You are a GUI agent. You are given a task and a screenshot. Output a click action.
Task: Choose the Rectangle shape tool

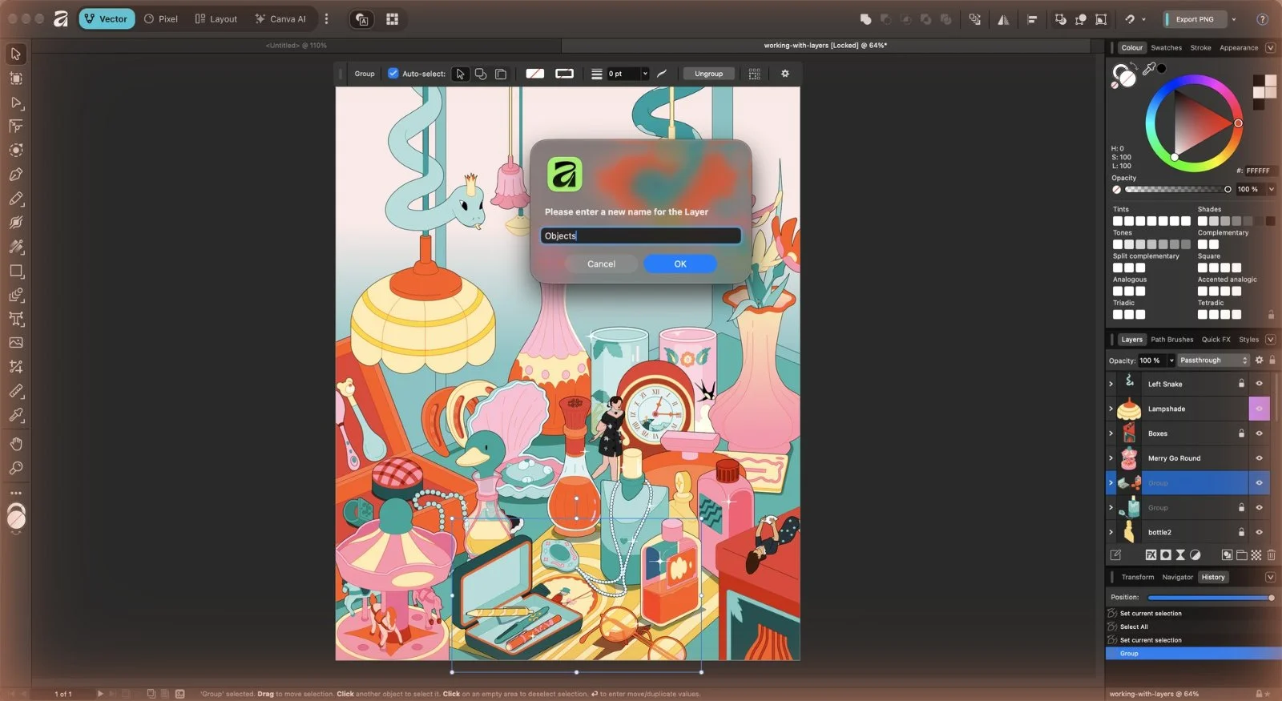[15, 271]
